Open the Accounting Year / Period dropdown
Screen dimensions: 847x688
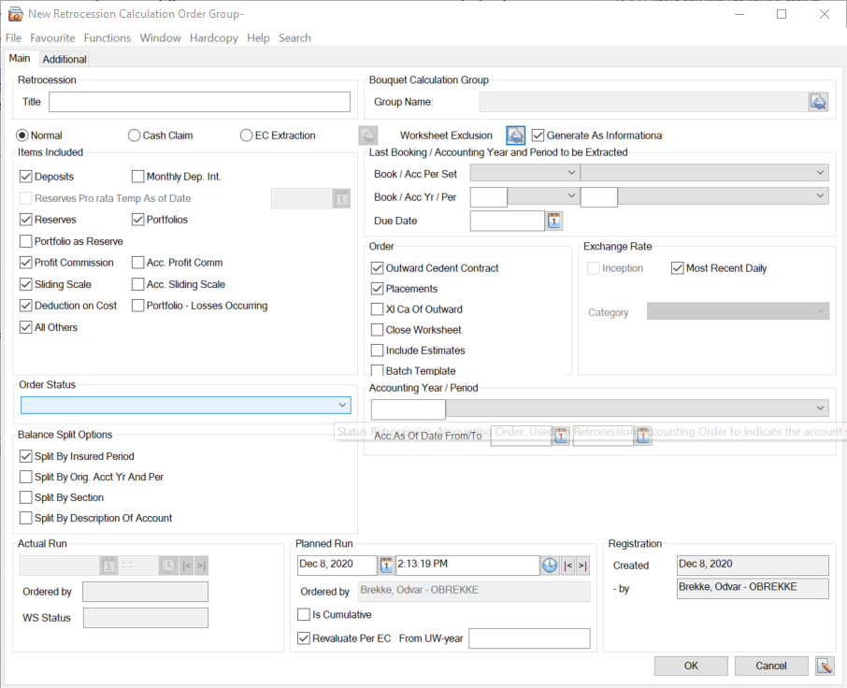point(820,408)
